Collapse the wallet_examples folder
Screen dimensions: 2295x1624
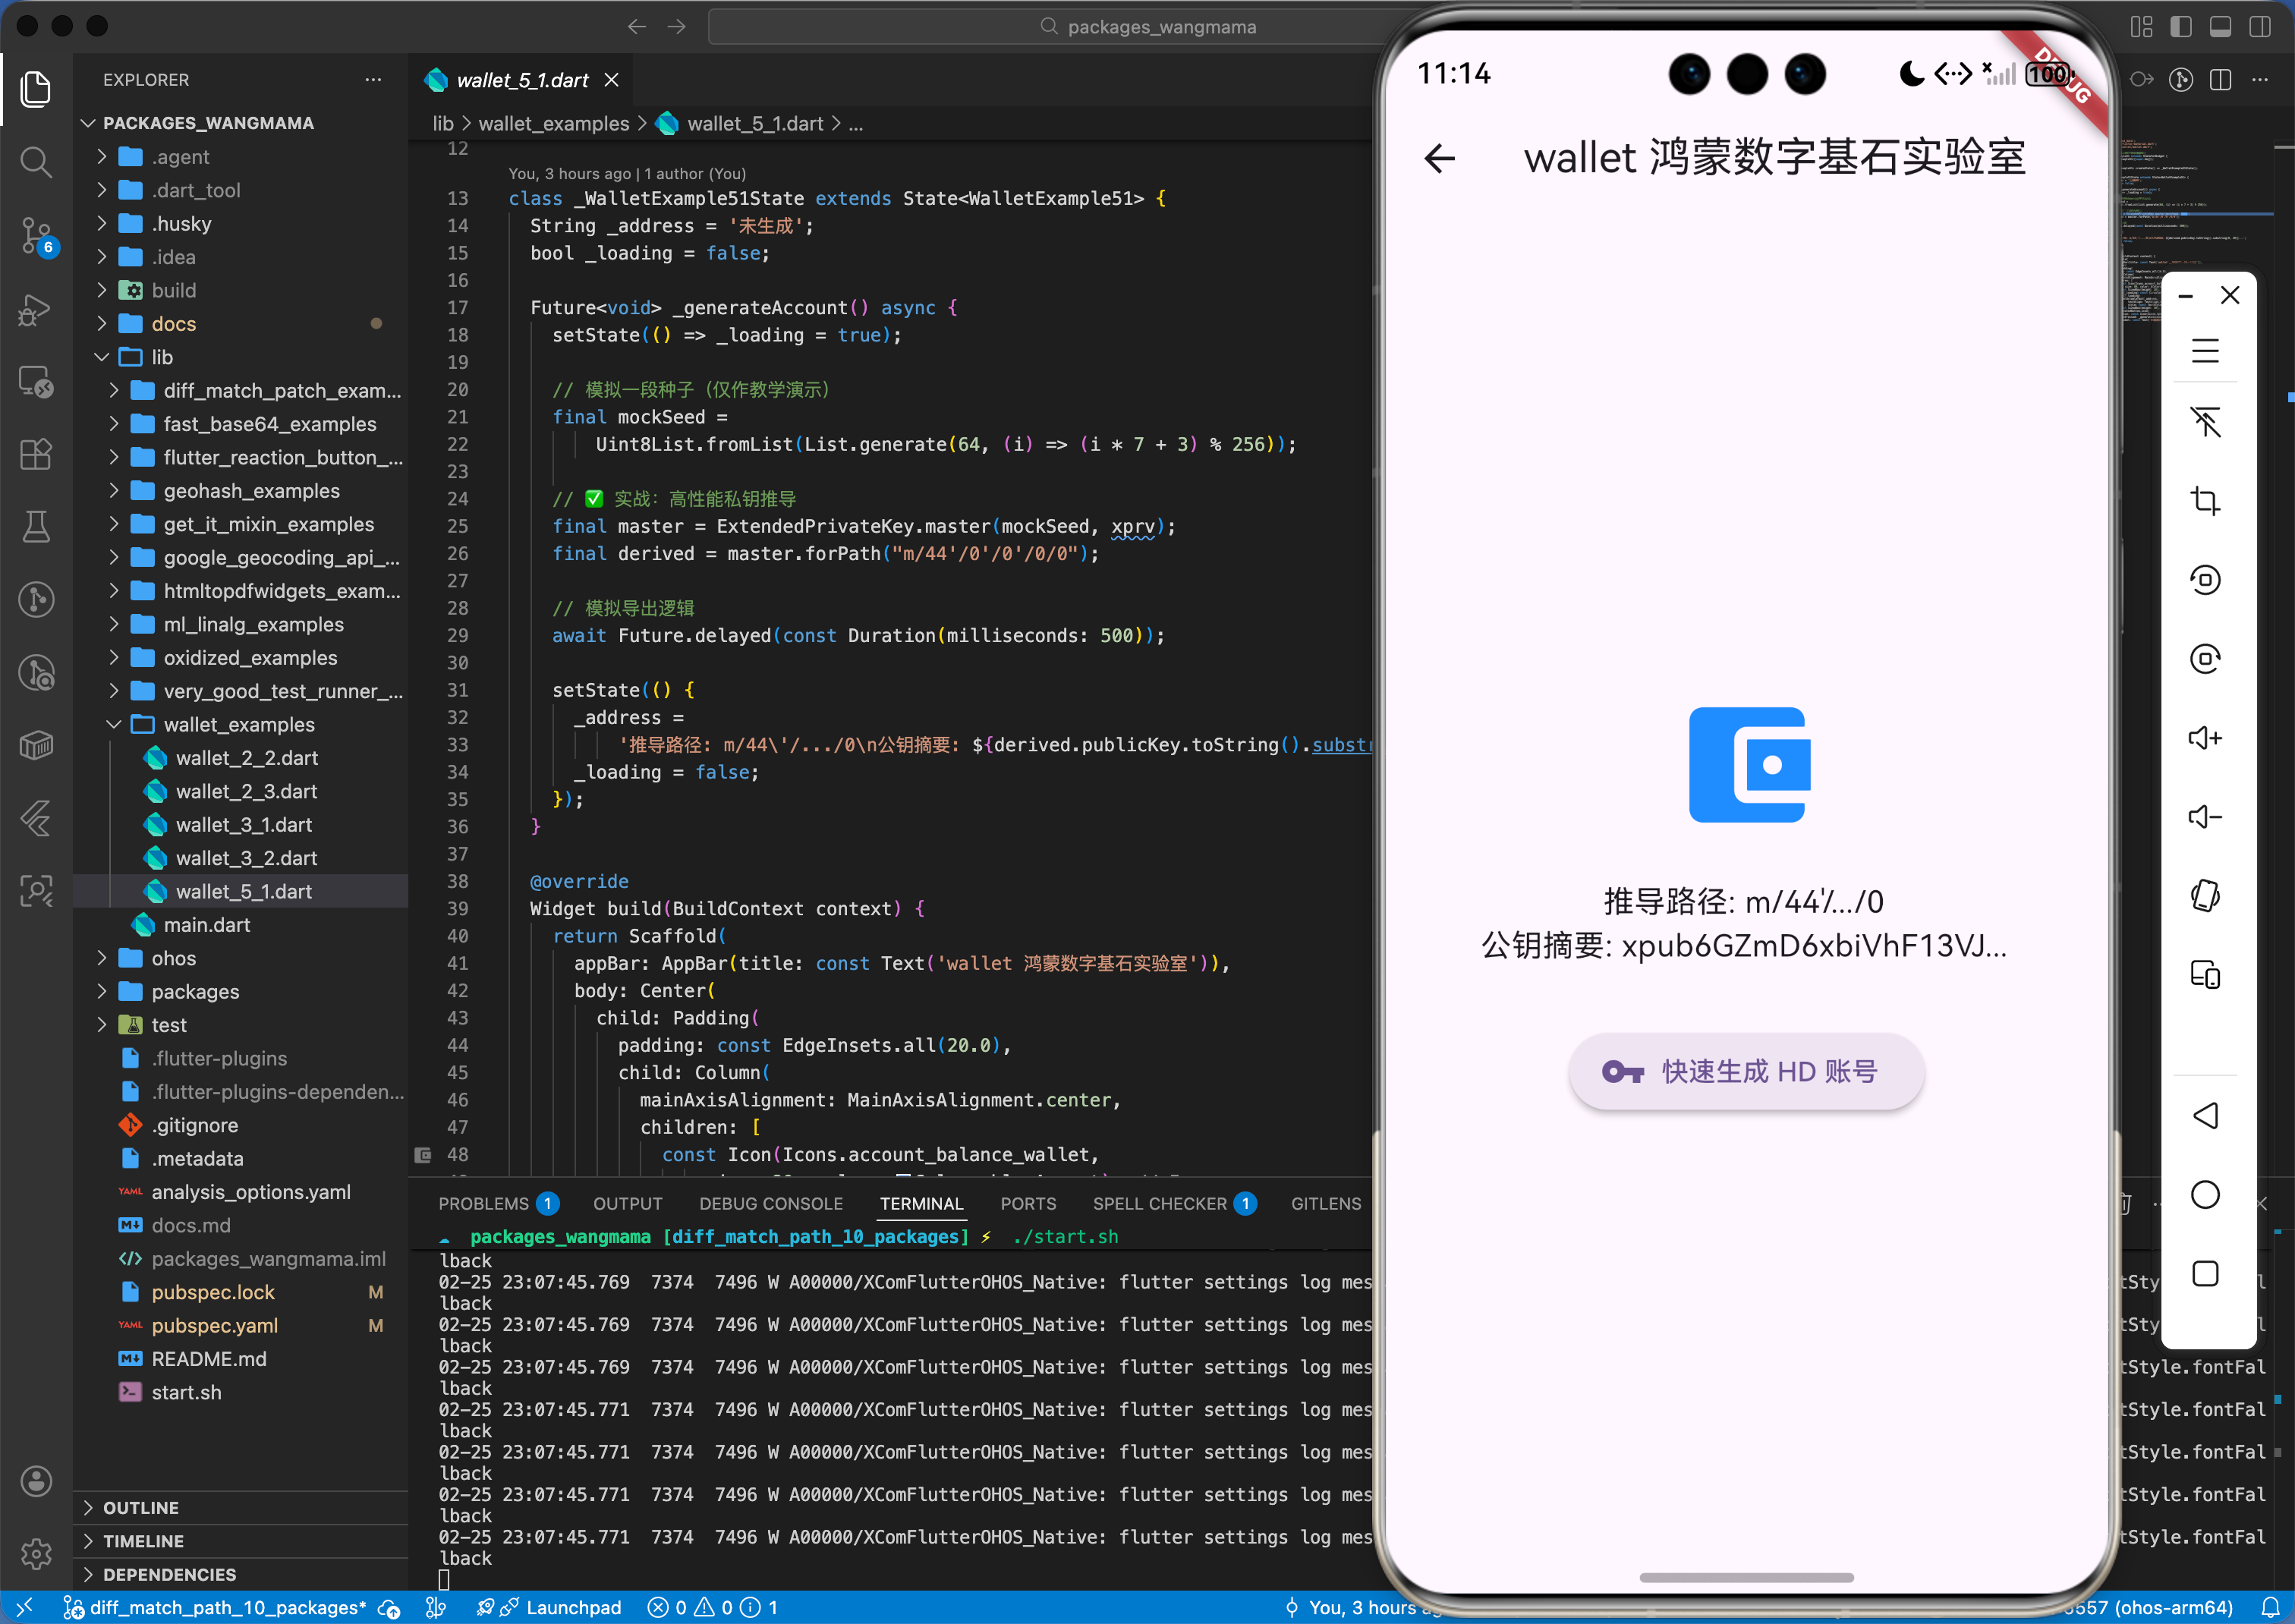click(x=238, y=724)
